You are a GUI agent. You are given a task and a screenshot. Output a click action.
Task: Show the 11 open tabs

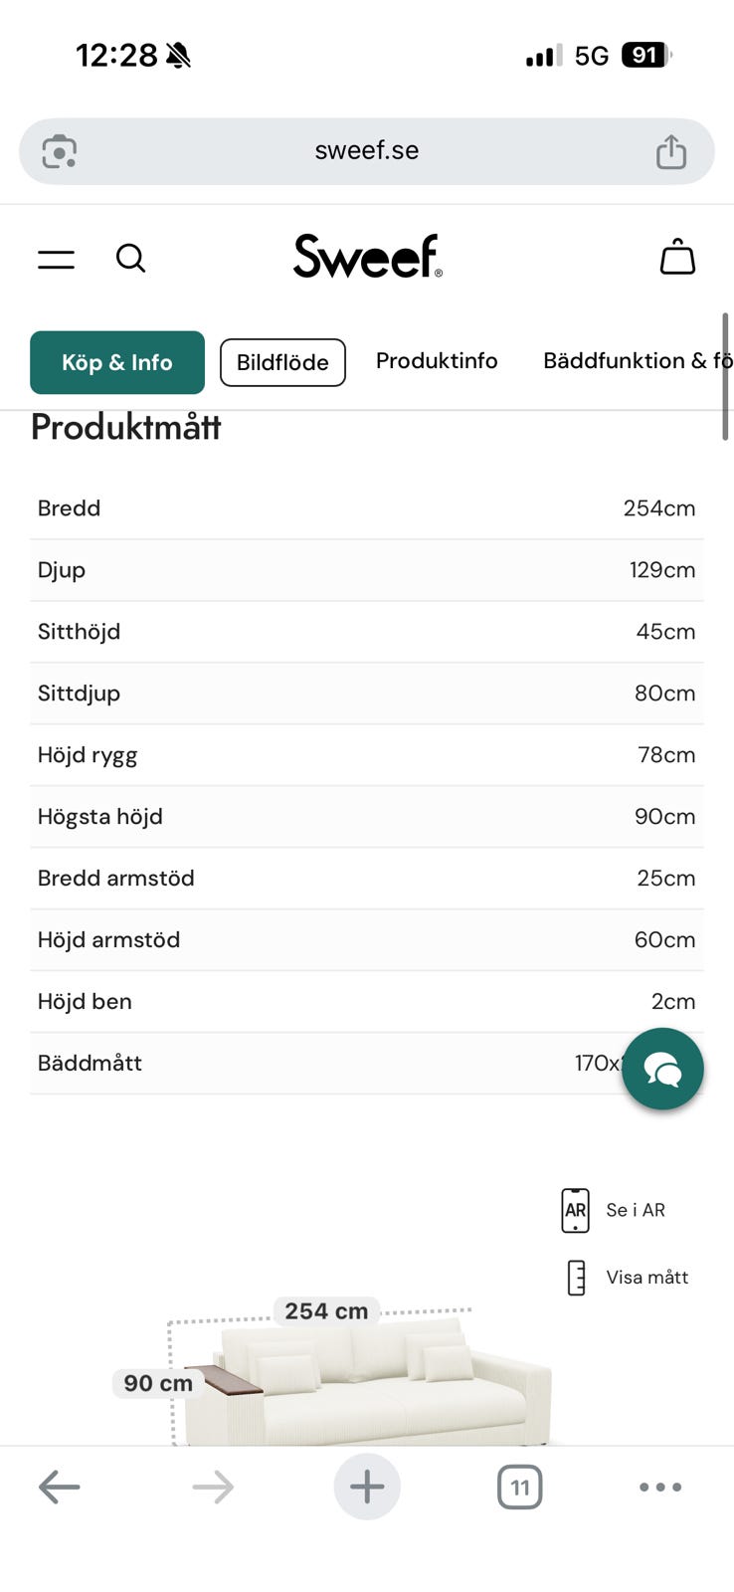tap(519, 1488)
